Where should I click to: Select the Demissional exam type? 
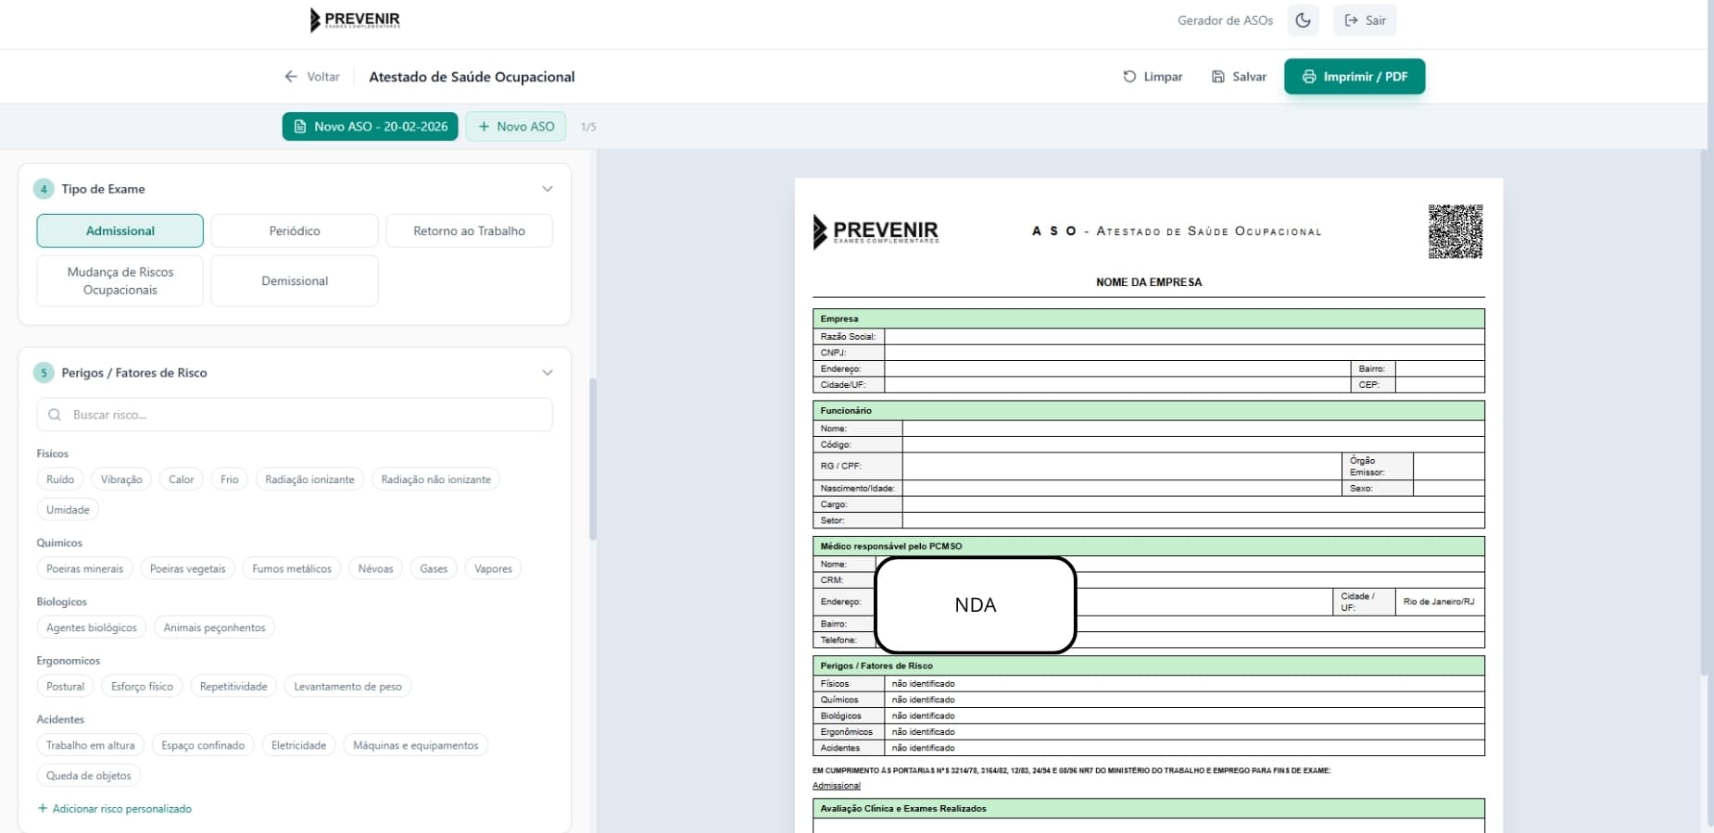pyautogui.click(x=295, y=280)
